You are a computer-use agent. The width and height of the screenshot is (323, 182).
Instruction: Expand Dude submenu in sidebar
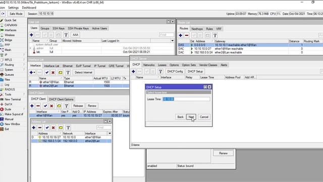[x=24, y=109]
